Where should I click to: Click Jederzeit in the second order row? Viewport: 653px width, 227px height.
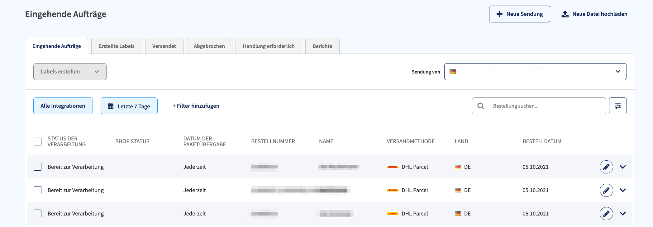tap(195, 190)
